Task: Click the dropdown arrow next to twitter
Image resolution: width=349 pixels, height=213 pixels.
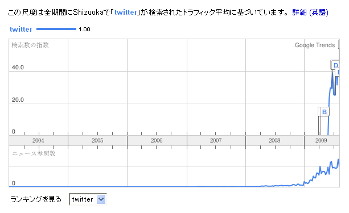Action: coord(101,199)
